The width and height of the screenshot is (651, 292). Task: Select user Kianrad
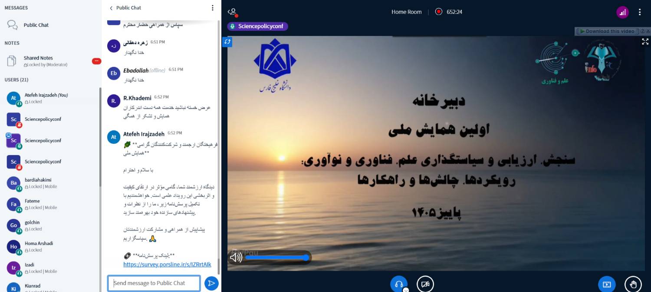pos(52,288)
